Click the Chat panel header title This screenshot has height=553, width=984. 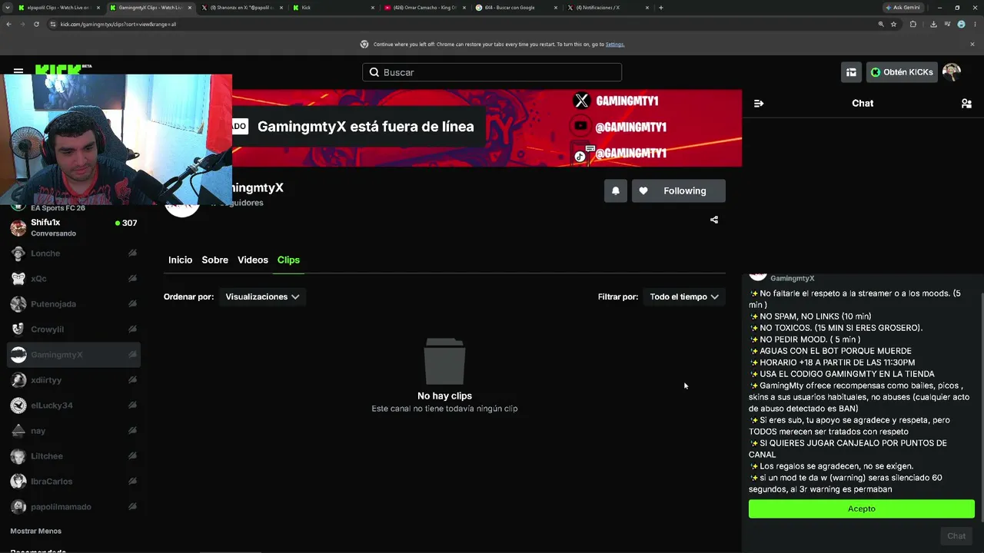tap(863, 104)
